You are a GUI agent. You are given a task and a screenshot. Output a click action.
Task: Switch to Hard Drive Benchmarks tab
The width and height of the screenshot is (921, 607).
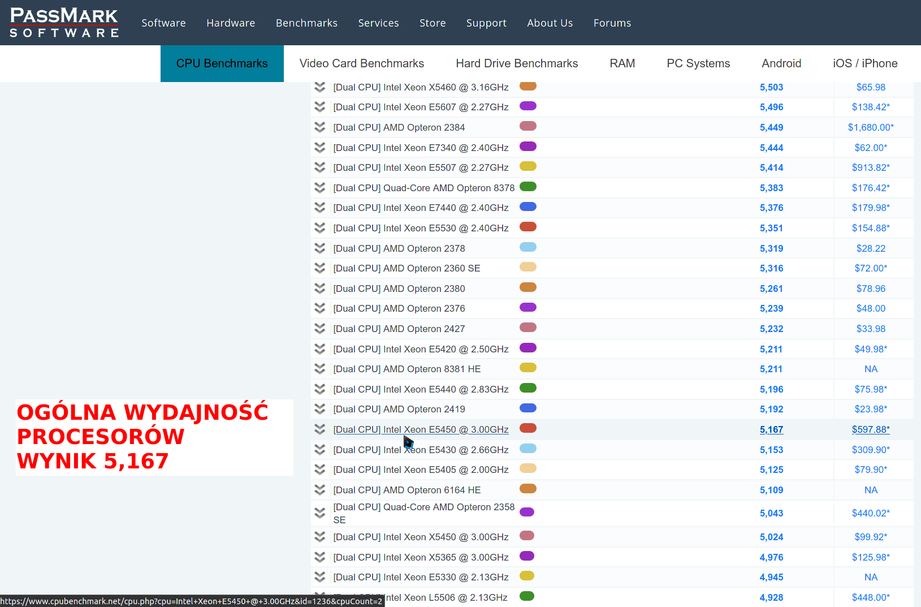coord(517,63)
